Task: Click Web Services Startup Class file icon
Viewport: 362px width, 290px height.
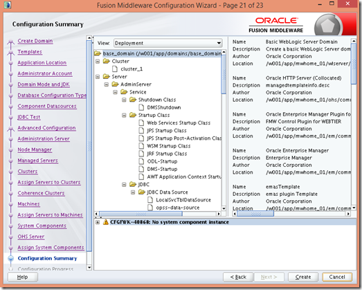Action: point(141,123)
